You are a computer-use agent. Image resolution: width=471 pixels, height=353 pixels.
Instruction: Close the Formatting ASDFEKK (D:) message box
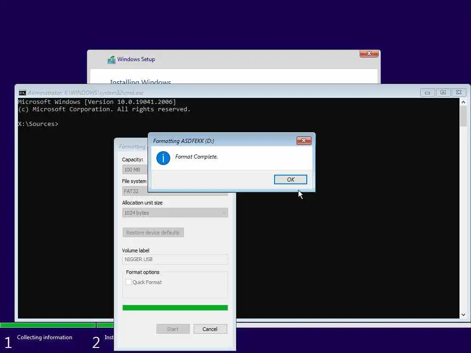tap(304, 141)
